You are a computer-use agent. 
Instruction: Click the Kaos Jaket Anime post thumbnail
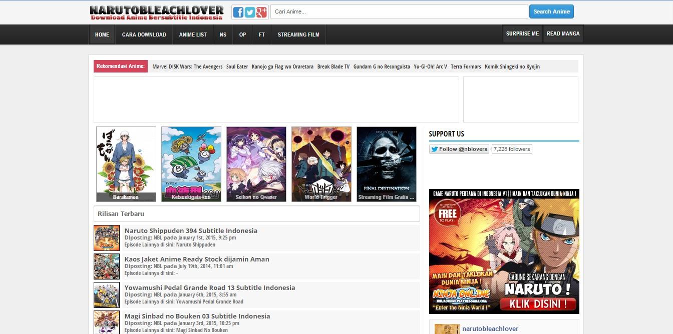pyautogui.click(x=107, y=266)
